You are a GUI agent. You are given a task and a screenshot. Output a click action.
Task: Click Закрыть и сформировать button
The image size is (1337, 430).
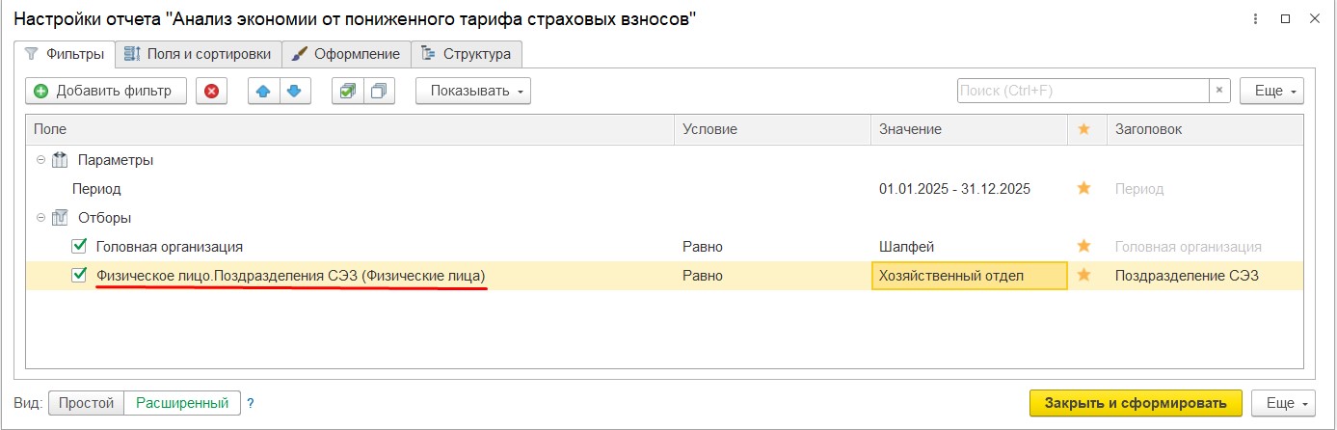(1135, 403)
